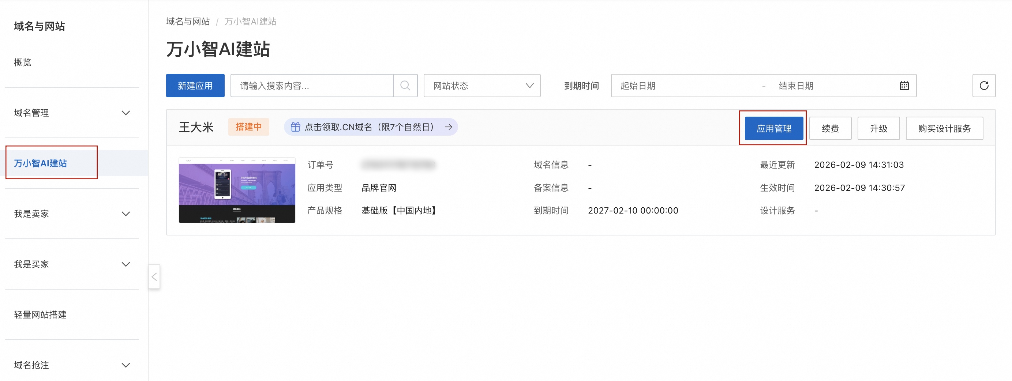Click the 域名信息 label

(x=551, y=165)
